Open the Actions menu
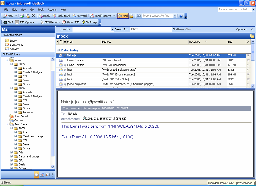This screenshot has width=256, height=186. [52, 10]
